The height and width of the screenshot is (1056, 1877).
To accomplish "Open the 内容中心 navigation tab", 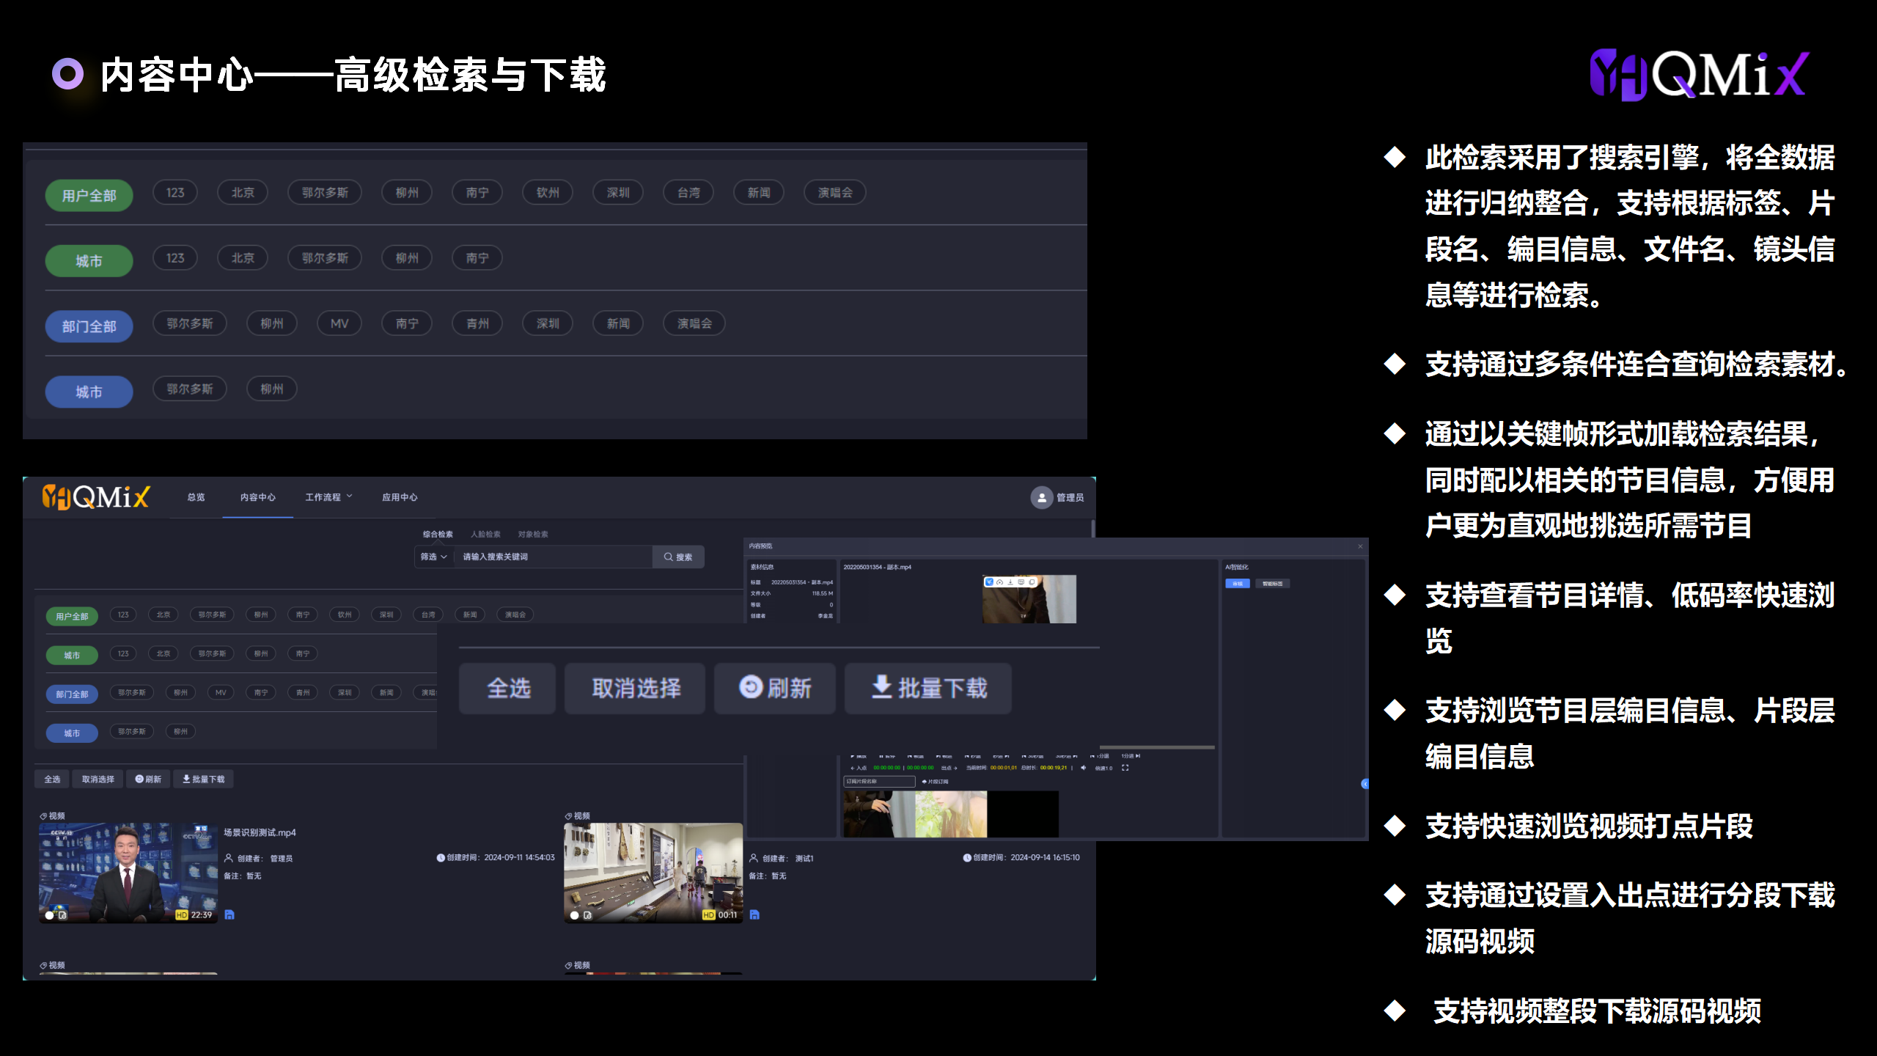I will (x=258, y=497).
